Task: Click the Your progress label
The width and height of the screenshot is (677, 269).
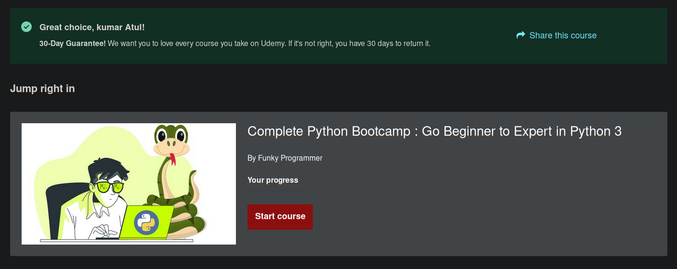Action: 273,180
